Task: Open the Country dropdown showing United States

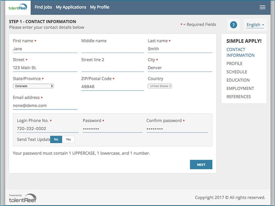Action: click(160, 86)
